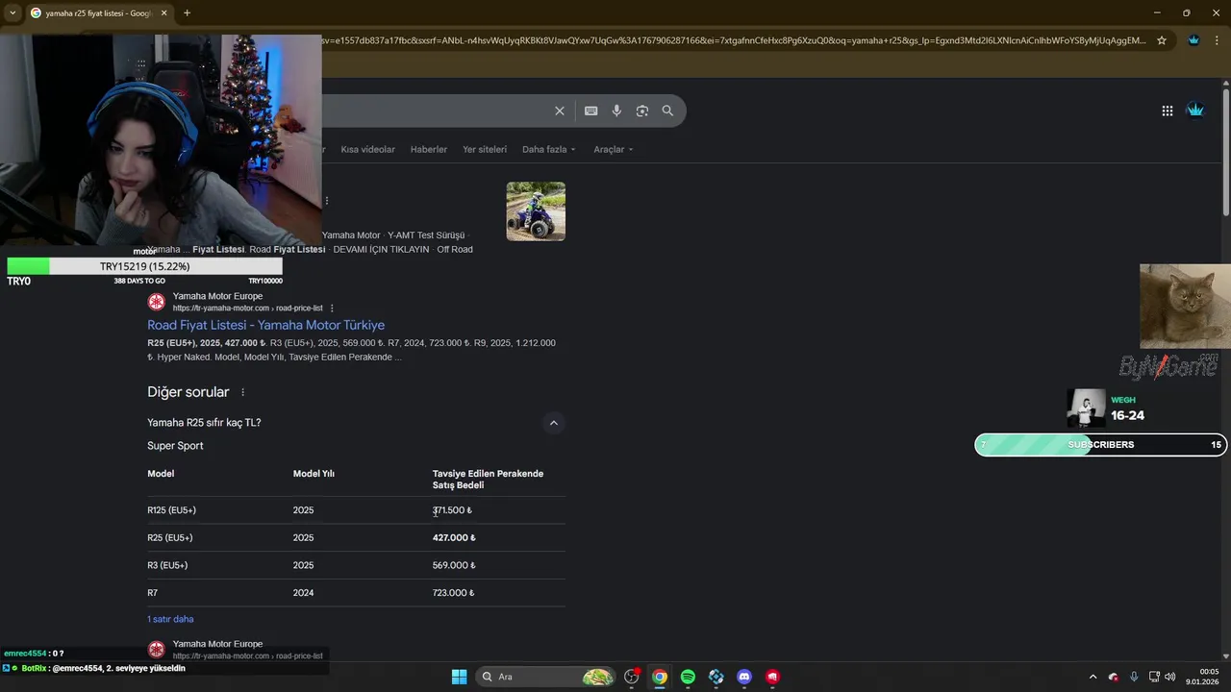Open the Diğer sorular options menu
This screenshot has height=692, width=1231.
coord(242,392)
